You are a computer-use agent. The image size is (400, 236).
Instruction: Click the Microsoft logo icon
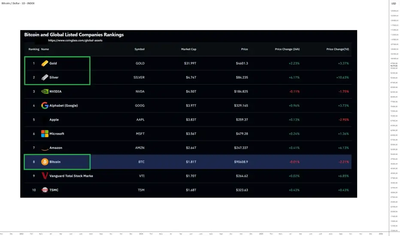point(45,134)
